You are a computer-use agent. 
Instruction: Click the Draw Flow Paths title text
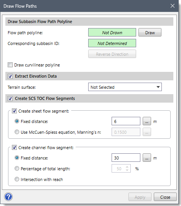(x=20, y=6)
